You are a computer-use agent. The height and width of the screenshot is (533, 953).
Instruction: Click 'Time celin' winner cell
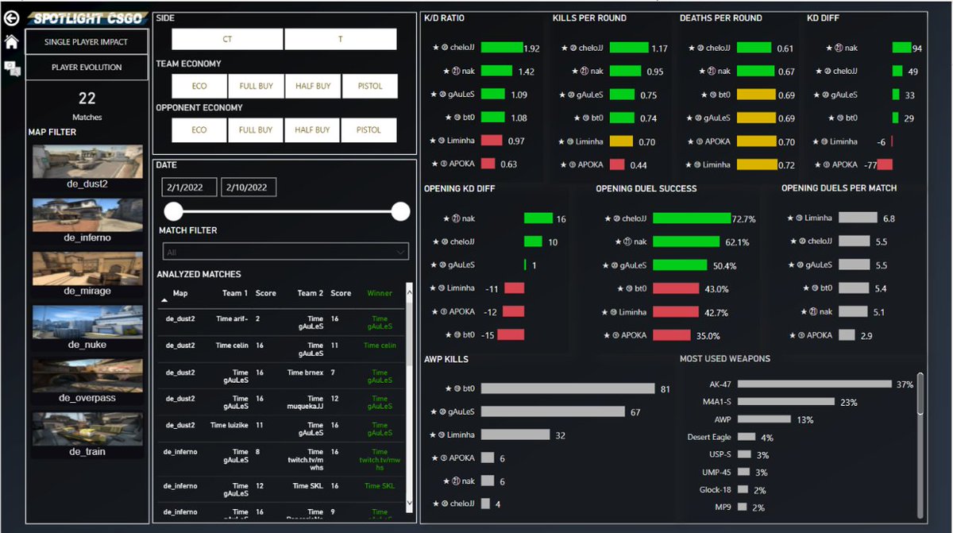coord(380,346)
